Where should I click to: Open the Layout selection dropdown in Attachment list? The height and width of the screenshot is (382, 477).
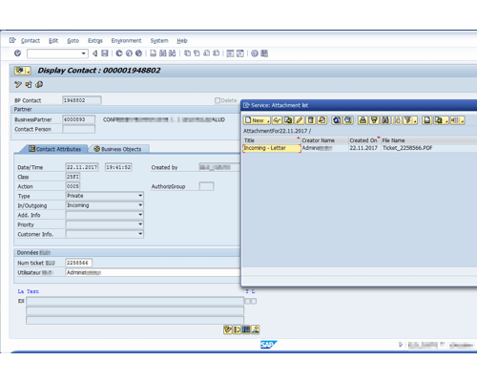(458, 120)
